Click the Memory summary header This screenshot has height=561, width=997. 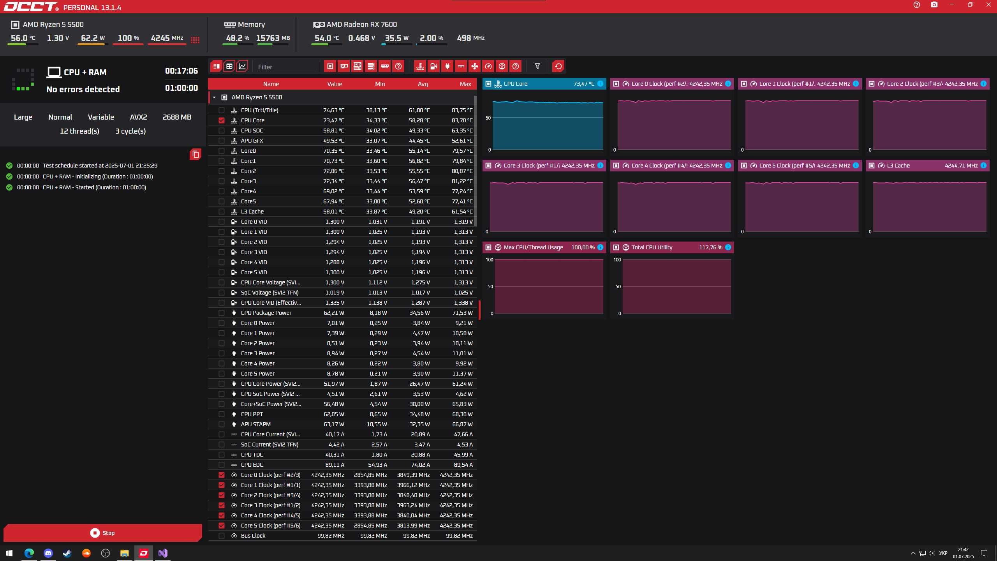[x=245, y=25]
